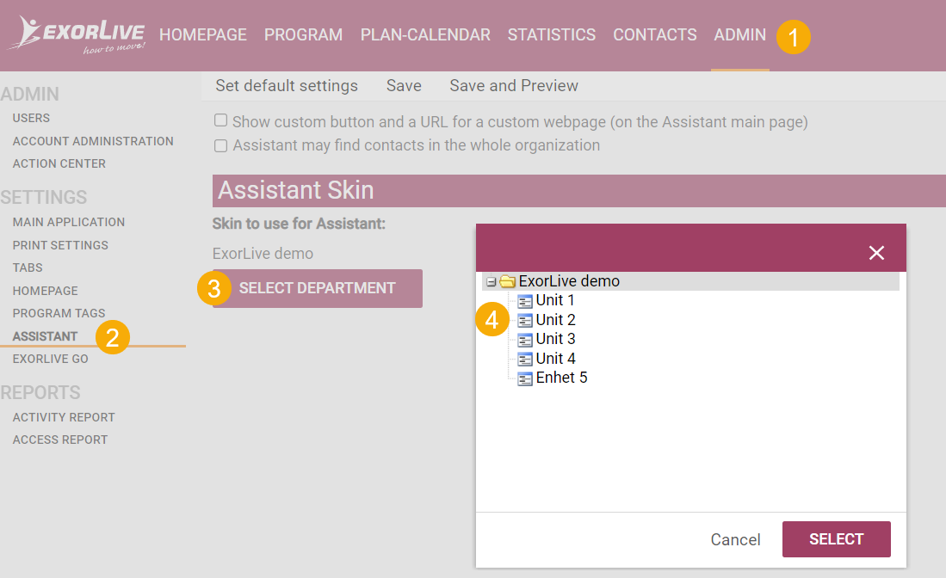The height and width of the screenshot is (578, 946).
Task: Click the Unit 1 department icon
Action: [x=525, y=301]
